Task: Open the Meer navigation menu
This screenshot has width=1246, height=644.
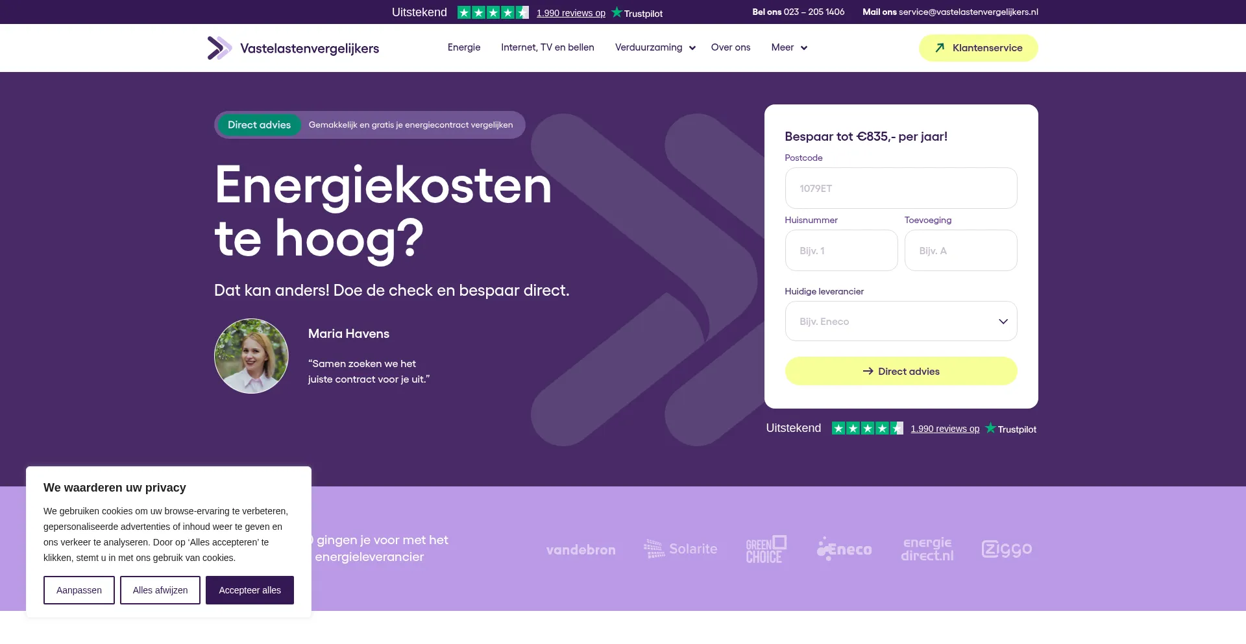Action: point(783,47)
